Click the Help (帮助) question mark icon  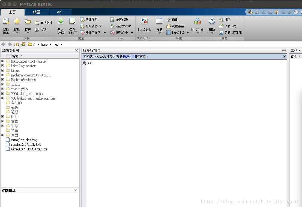212,21
